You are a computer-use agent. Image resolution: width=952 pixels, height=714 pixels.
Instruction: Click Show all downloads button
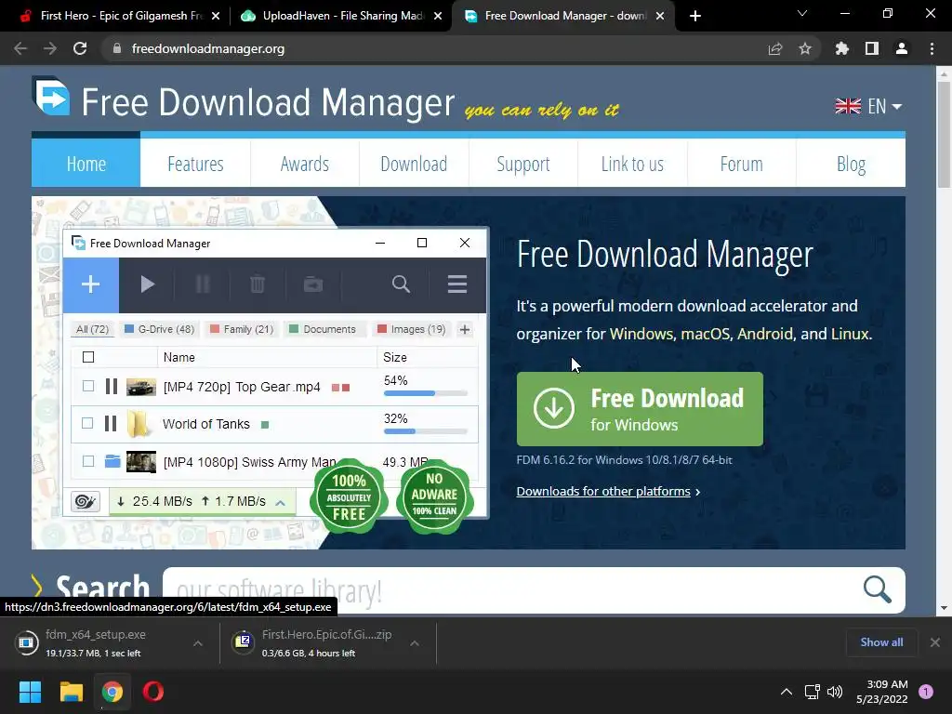point(881,642)
